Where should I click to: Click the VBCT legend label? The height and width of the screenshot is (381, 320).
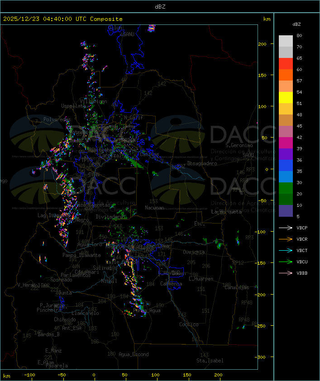click(x=302, y=250)
